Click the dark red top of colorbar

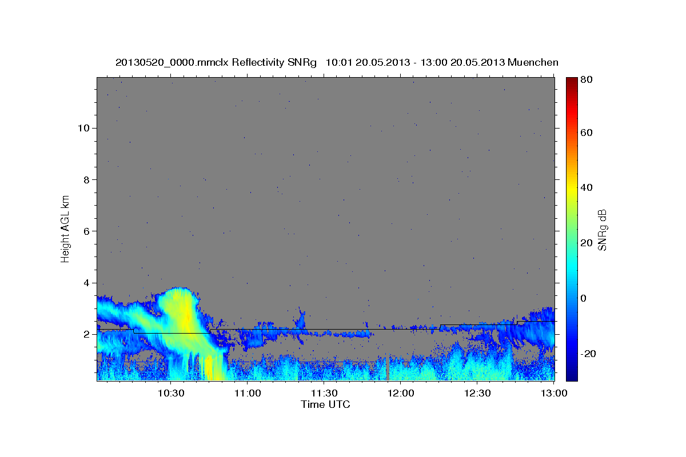click(x=572, y=81)
